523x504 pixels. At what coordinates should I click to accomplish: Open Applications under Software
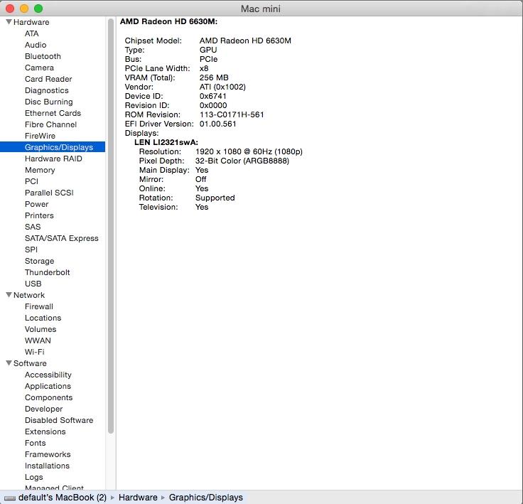pyautogui.click(x=48, y=386)
